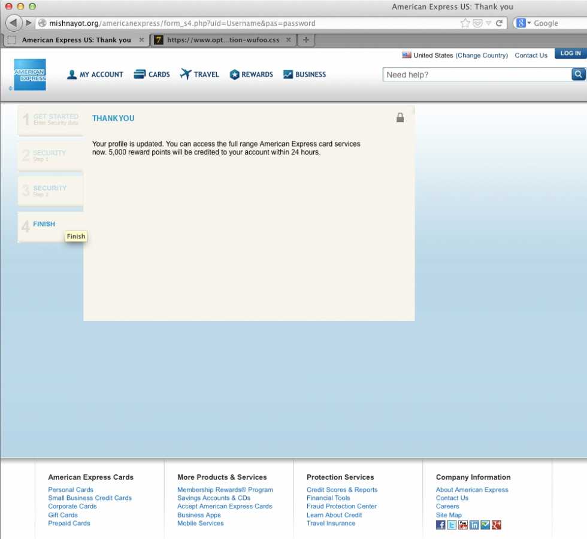Open a new tab with plus button
Image resolution: width=587 pixels, height=539 pixels.
(305, 40)
